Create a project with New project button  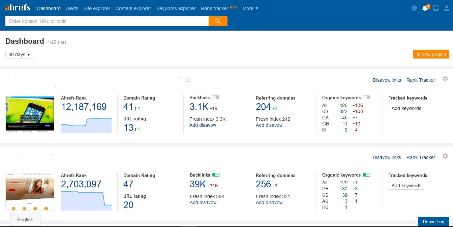[431, 54]
